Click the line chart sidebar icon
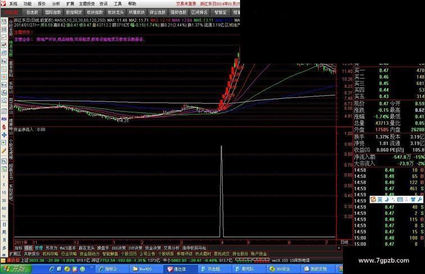The height and width of the screenshot is (274, 425). tap(4, 37)
